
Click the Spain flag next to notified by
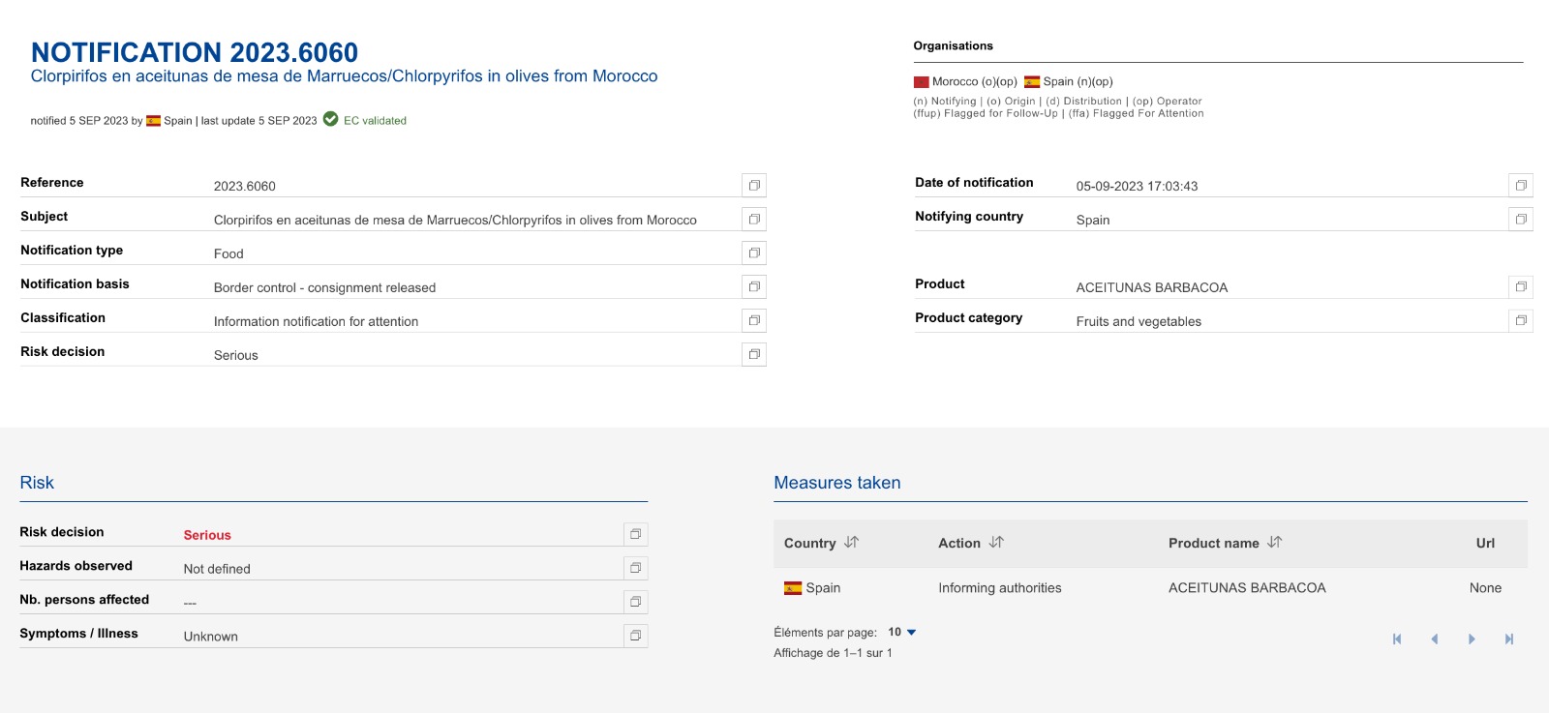pyautogui.click(x=153, y=121)
